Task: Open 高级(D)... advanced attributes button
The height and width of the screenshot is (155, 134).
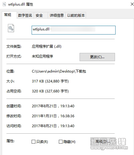Action: (x=103, y=142)
